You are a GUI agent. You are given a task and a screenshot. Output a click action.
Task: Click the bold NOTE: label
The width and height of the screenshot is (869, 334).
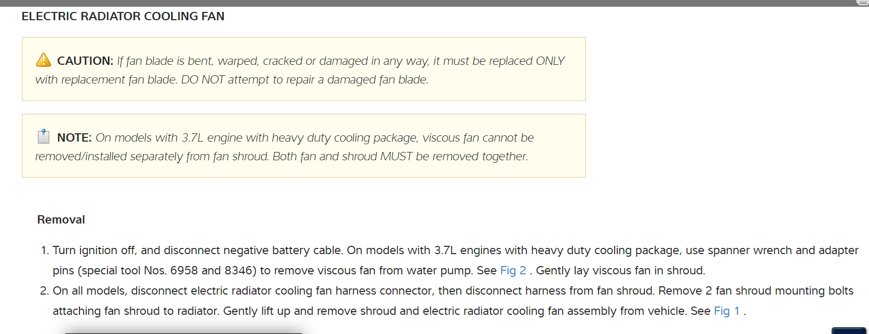[74, 138]
